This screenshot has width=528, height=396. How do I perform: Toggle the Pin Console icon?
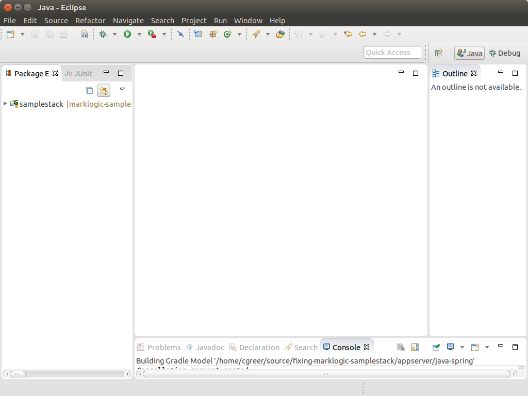(436, 347)
